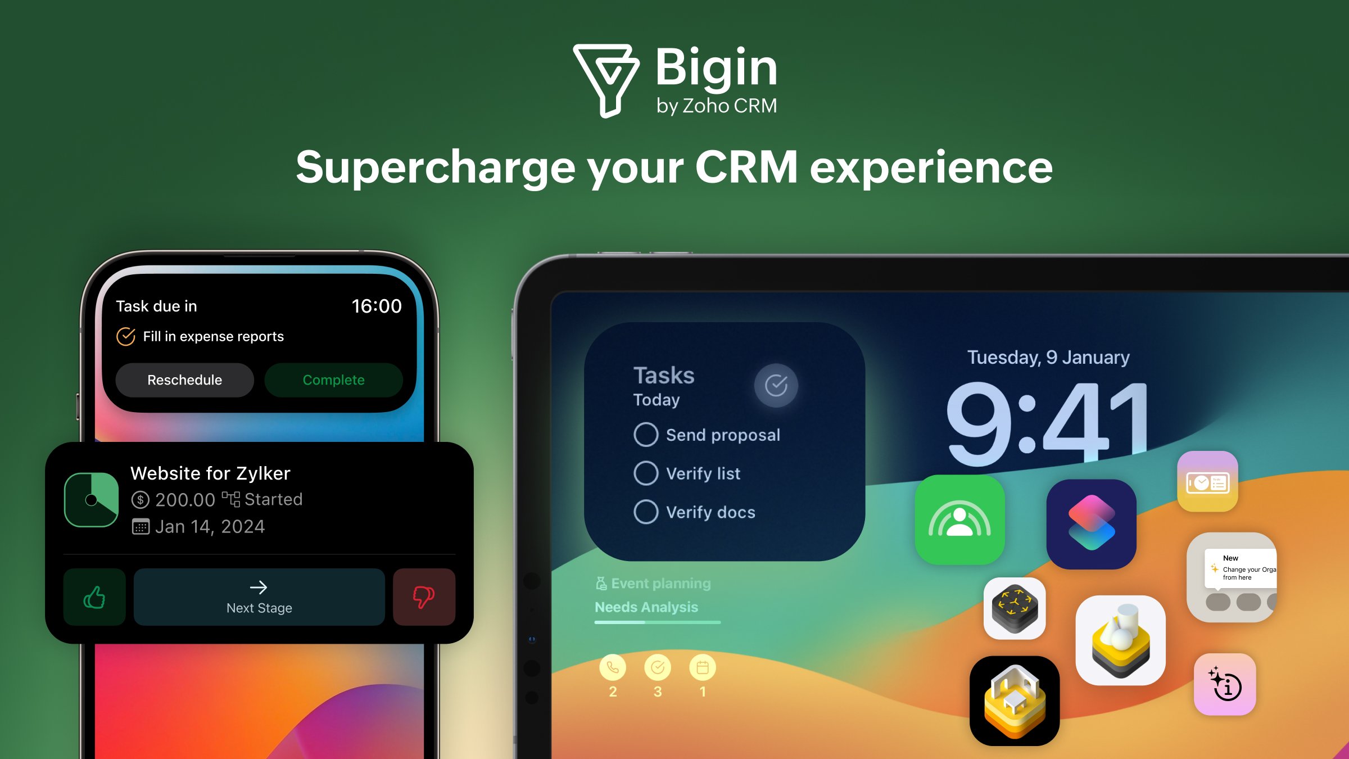Click the green Schoolwork app icon
The height and width of the screenshot is (759, 1349).
pos(960,513)
